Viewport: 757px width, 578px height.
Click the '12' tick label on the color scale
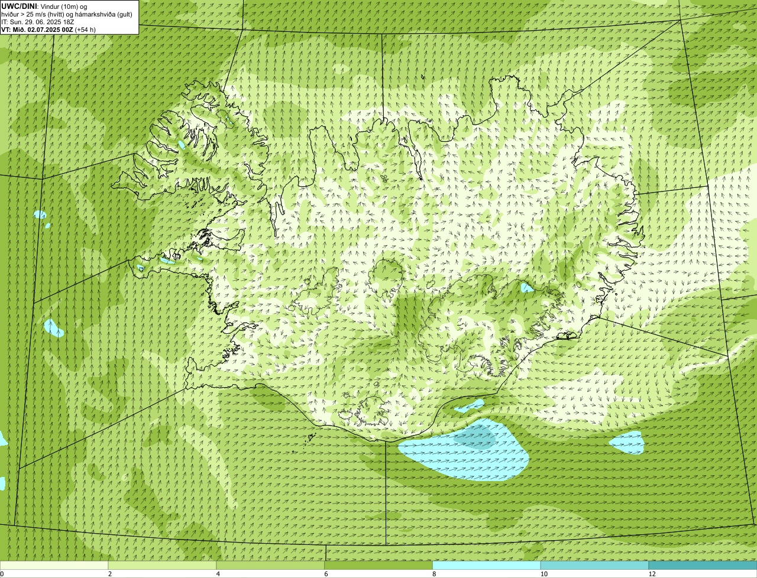[x=652, y=574]
